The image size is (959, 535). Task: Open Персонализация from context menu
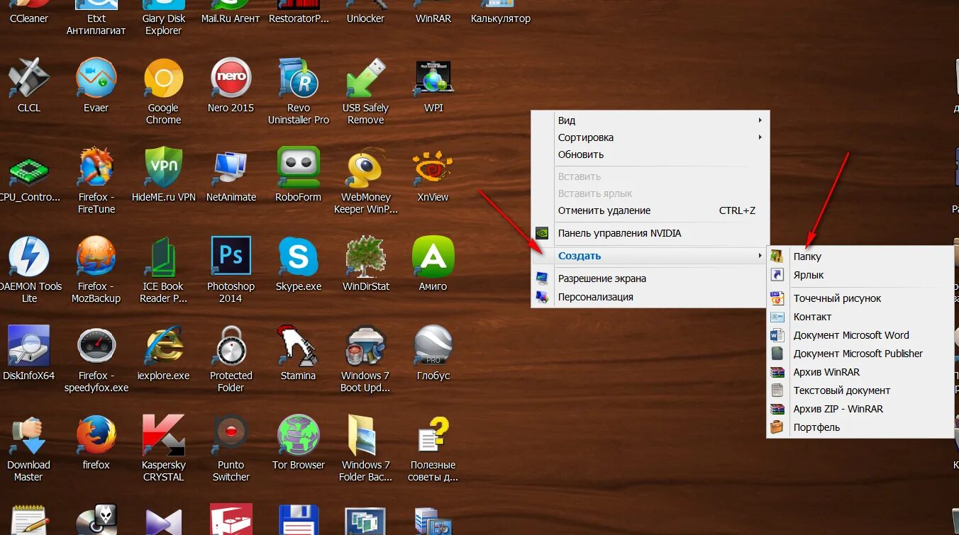[650, 297]
